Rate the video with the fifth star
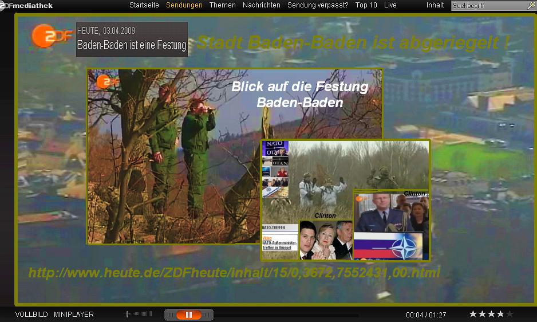The image size is (537, 322). click(x=510, y=314)
